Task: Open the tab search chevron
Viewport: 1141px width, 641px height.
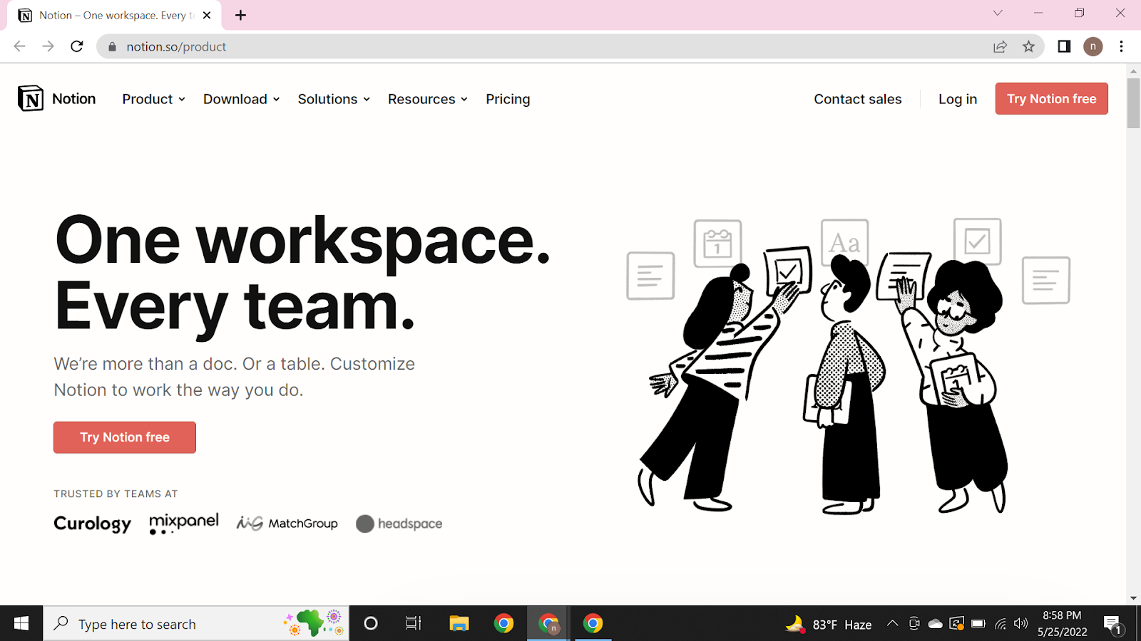Action: point(998,13)
